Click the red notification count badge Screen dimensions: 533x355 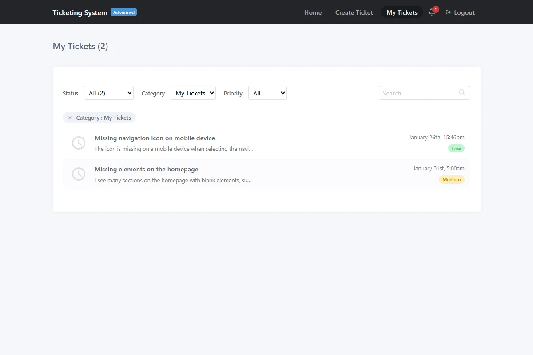(436, 9)
